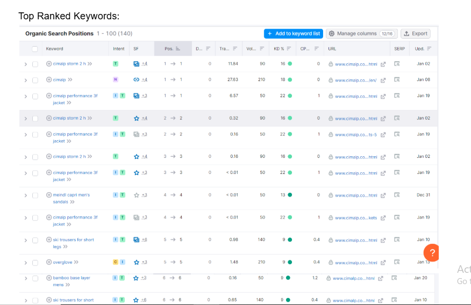Screen dimensions: 471x305
Task: Click the plus-circle icon beside cimalp keyword
Action: pyautogui.click(x=49, y=79)
